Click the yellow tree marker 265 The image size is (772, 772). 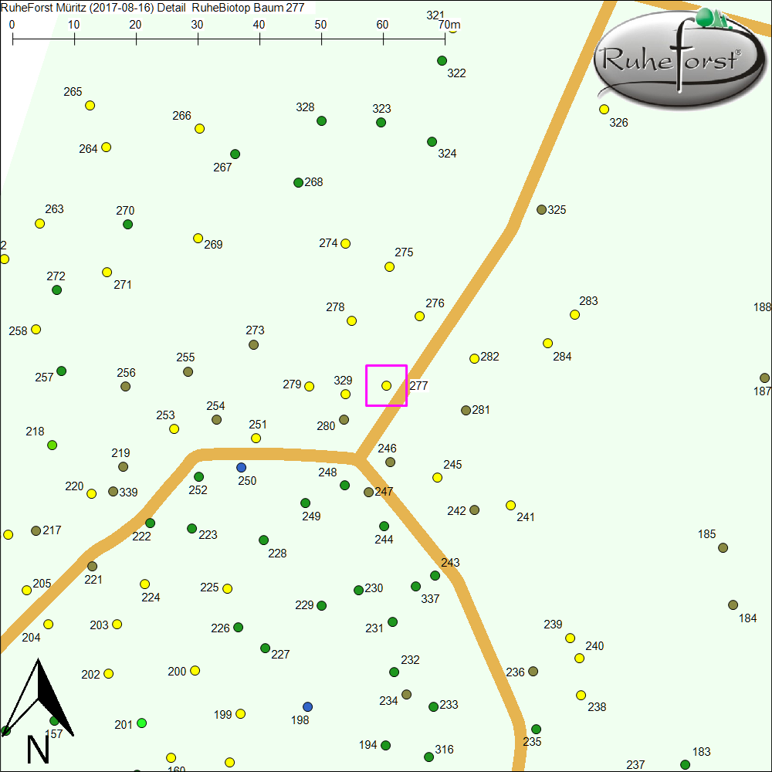click(90, 105)
